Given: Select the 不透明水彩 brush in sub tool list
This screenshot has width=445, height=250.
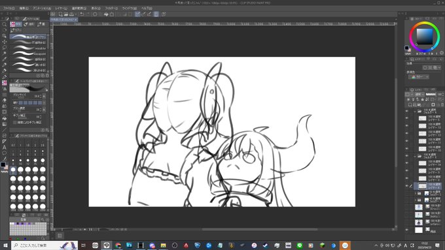Looking at the screenshot, I should pyautogui.click(x=27, y=42).
